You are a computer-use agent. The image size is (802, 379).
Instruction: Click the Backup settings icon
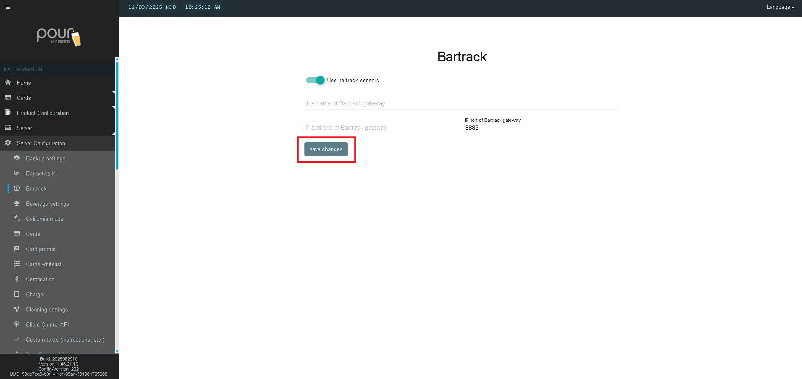[x=17, y=158]
